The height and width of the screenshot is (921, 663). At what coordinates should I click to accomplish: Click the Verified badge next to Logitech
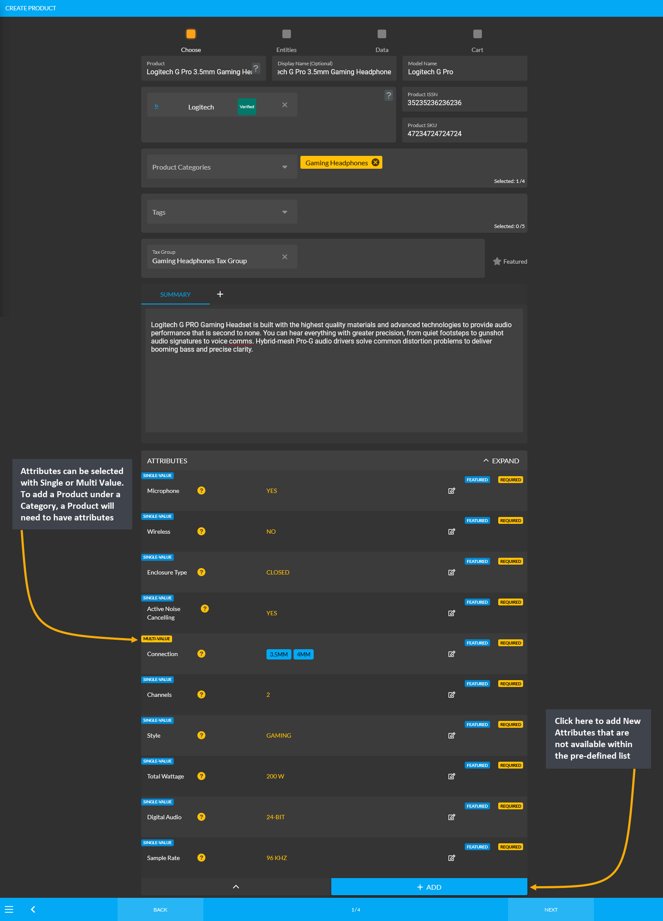point(247,106)
